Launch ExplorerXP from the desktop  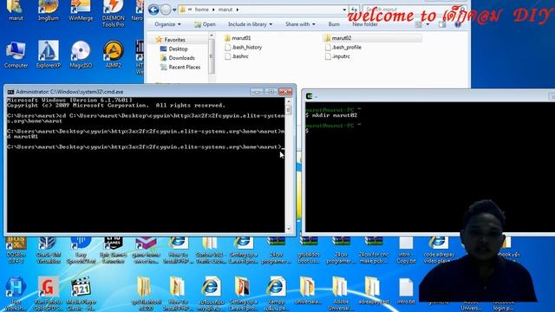49,55
